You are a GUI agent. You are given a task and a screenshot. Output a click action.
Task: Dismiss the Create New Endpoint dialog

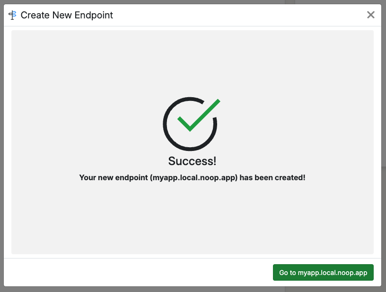(x=371, y=15)
